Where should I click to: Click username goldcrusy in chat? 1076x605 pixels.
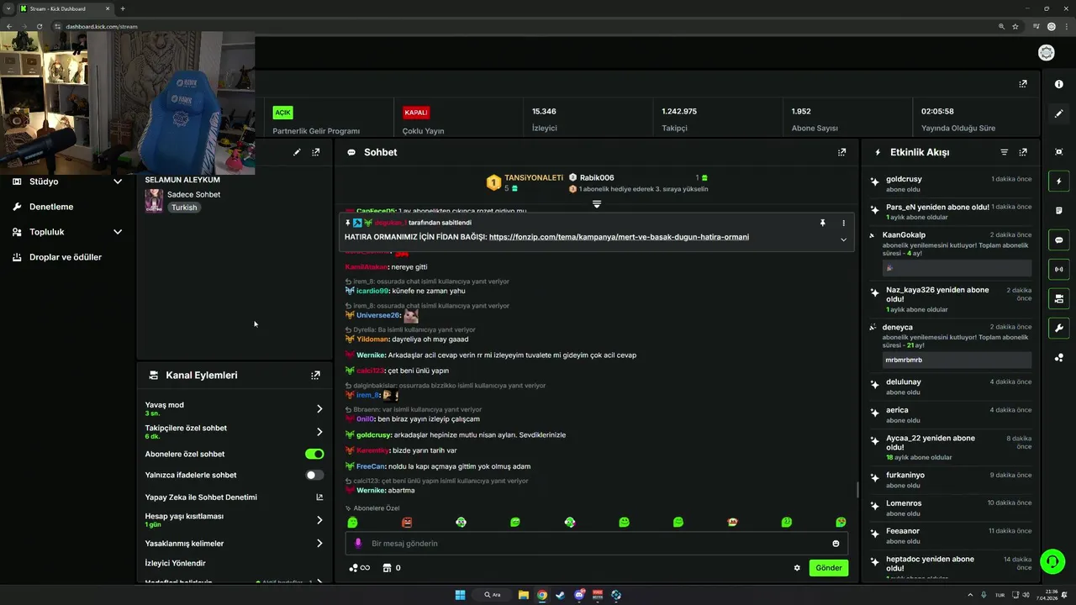[x=374, y=435]
